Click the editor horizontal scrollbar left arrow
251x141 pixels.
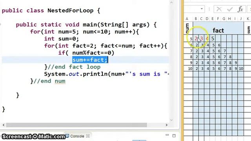tap(4, 125)
